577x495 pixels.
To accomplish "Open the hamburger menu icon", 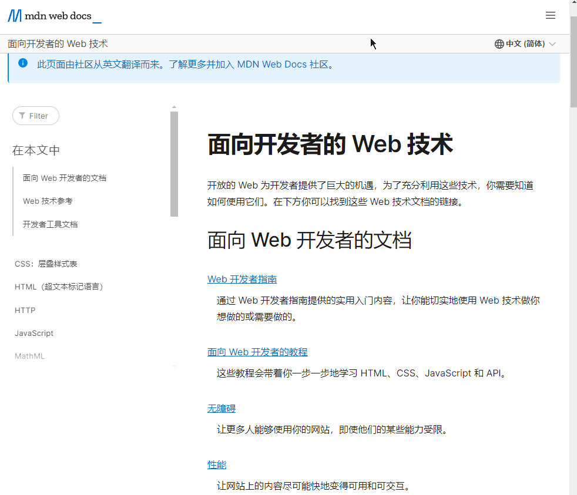I will 550,15.
